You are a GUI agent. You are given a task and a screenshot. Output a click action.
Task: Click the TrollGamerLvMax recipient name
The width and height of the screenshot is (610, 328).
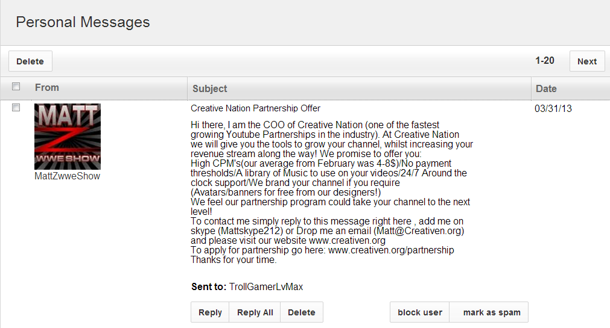266,287
